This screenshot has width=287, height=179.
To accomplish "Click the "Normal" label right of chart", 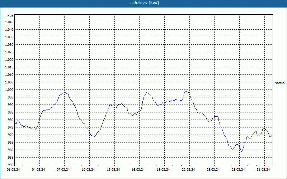I will click(x=280, y=83).
